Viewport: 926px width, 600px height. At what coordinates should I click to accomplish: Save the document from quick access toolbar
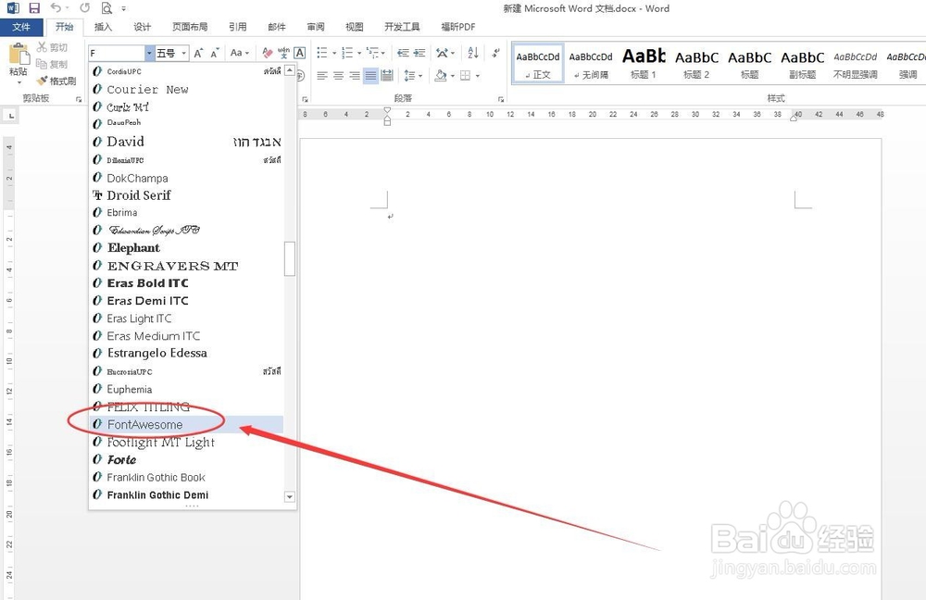[34, 8]
